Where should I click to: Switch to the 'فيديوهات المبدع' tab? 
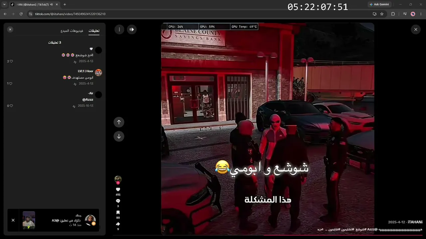point(72,31)
